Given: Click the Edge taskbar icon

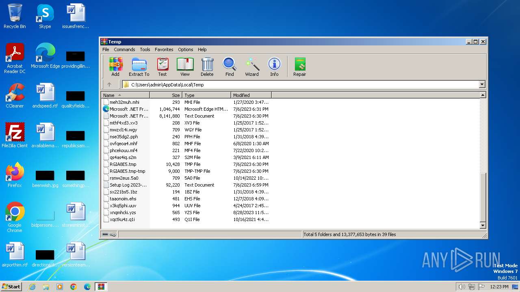Looking at the screenshot, I should coord(87,287).
